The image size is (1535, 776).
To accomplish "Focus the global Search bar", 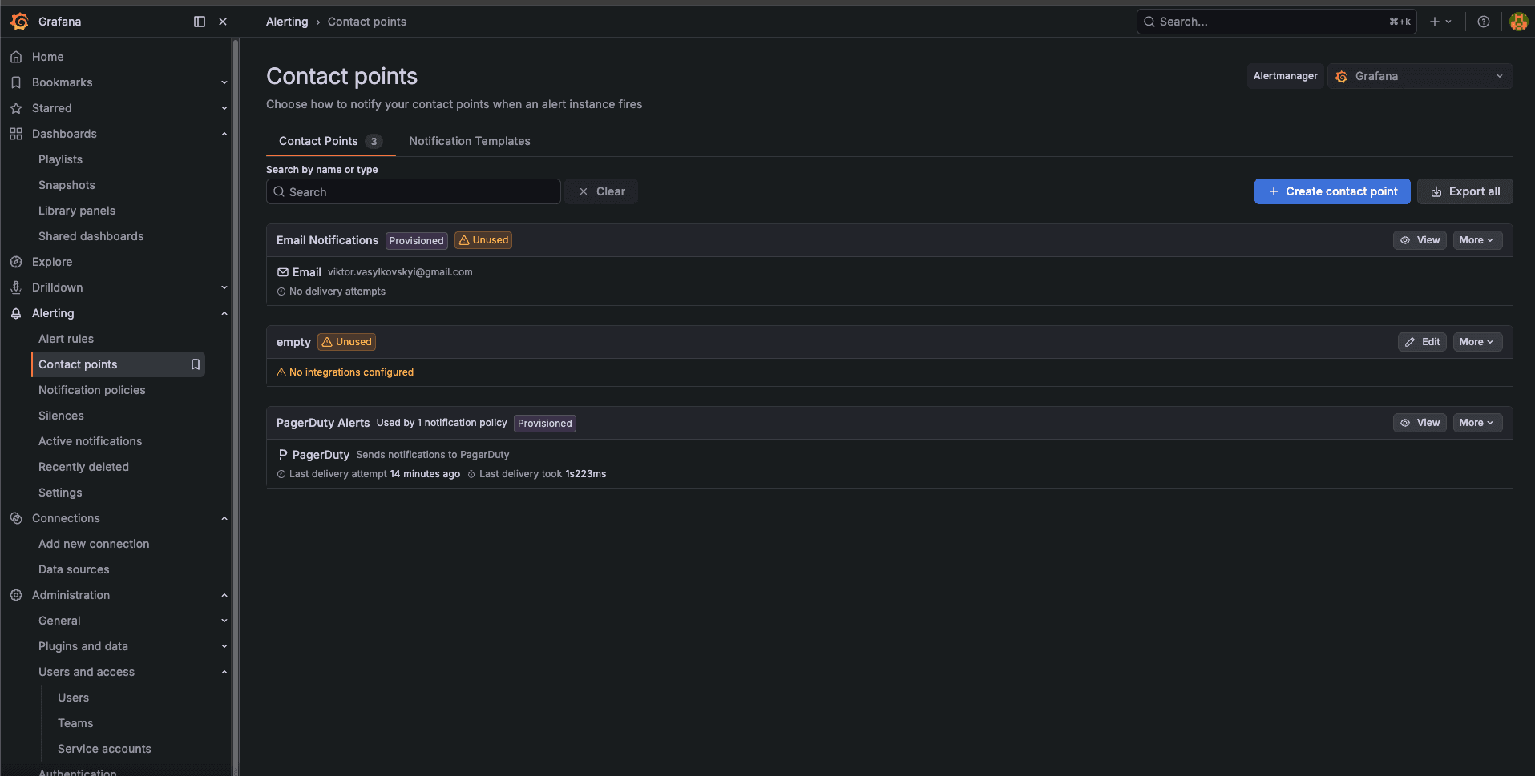I will pyautogui.click(x=1276, y=22).
